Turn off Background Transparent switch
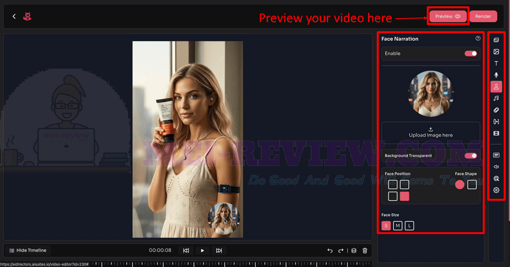This screenshot has width=510, height=267. [470, 156]
